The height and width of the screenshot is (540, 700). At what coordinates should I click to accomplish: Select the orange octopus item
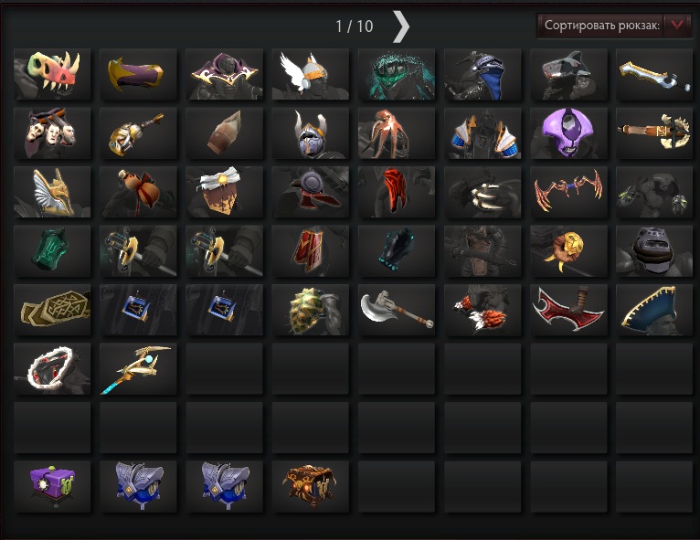397,133
